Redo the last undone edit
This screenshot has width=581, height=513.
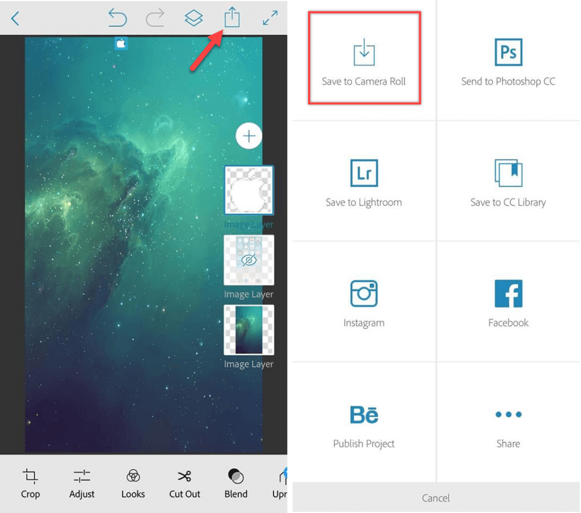pos(155,18)
